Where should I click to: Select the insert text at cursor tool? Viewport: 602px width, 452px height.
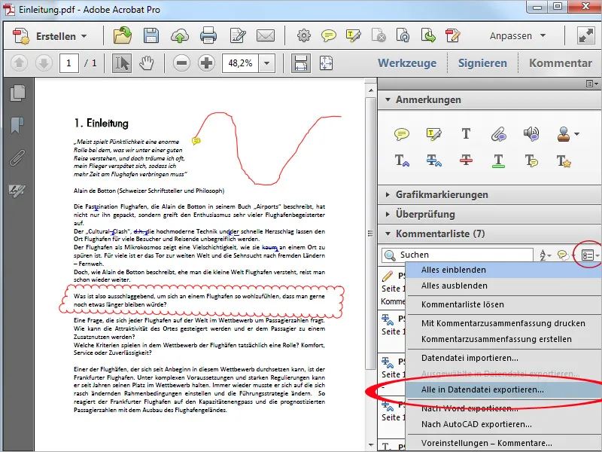402,160
